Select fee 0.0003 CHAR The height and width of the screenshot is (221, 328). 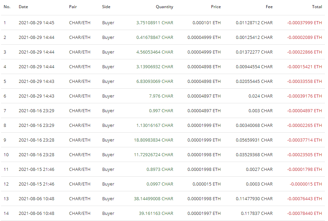tap(259, 184)
